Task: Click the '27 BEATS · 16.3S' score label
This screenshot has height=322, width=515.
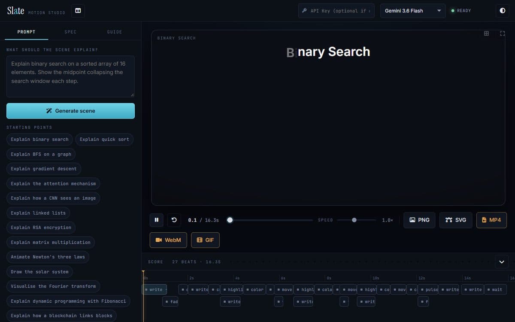Action: pyautogui.click(x=197, y=261)
